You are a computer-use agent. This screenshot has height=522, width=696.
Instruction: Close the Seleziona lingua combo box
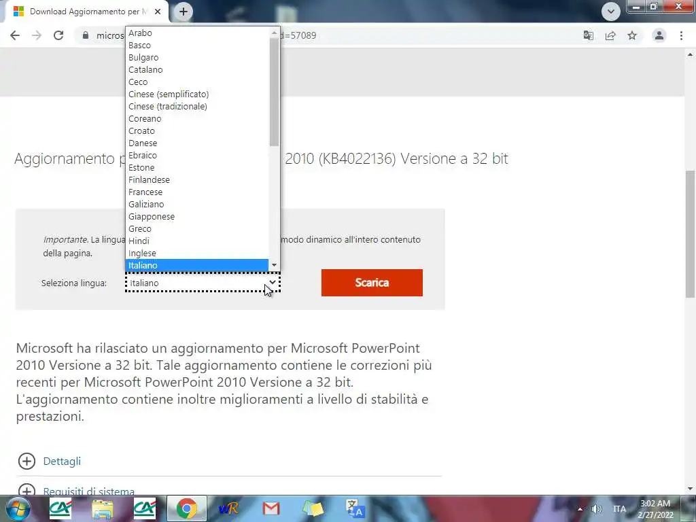203,283
